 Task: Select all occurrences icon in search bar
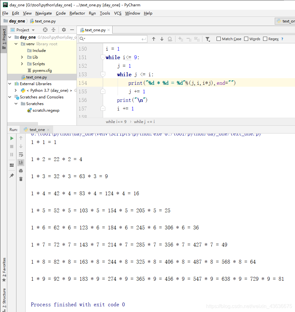coord(197,39)
